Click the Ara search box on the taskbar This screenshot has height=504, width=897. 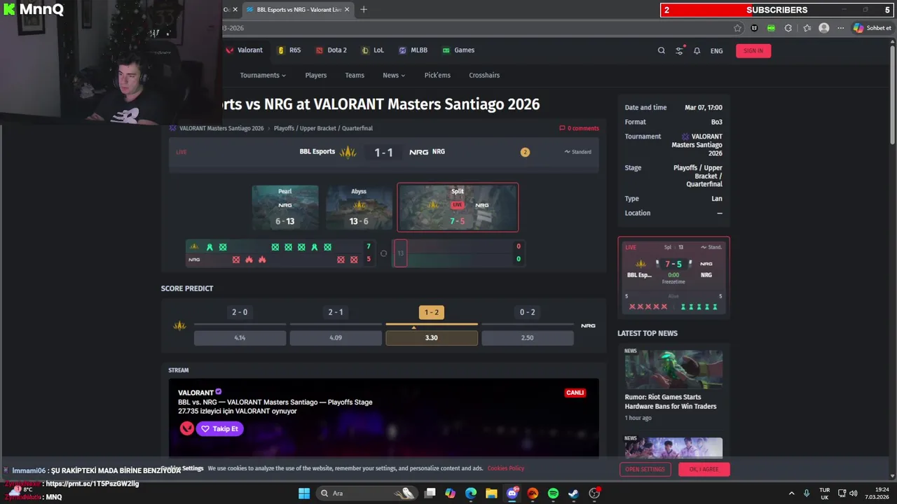[367, 493]
